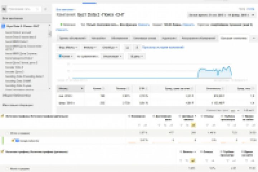
Task: Open the primary chart metric dropdown with blue swatch
Action: click(x=66, y=56)
